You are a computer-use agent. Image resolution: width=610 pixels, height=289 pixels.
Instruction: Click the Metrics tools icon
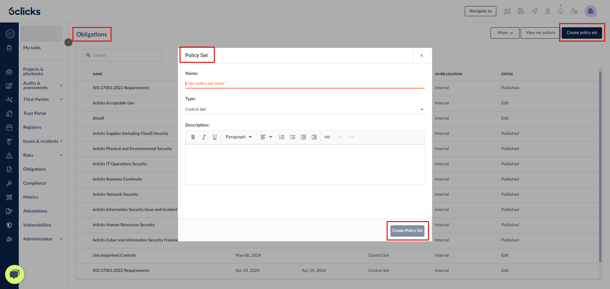point(9,197)
